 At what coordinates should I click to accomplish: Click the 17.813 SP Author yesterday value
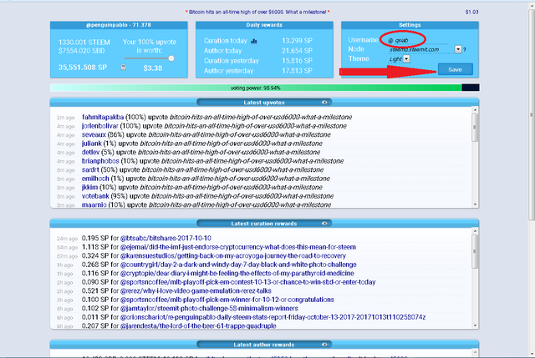tap(297, 71)
